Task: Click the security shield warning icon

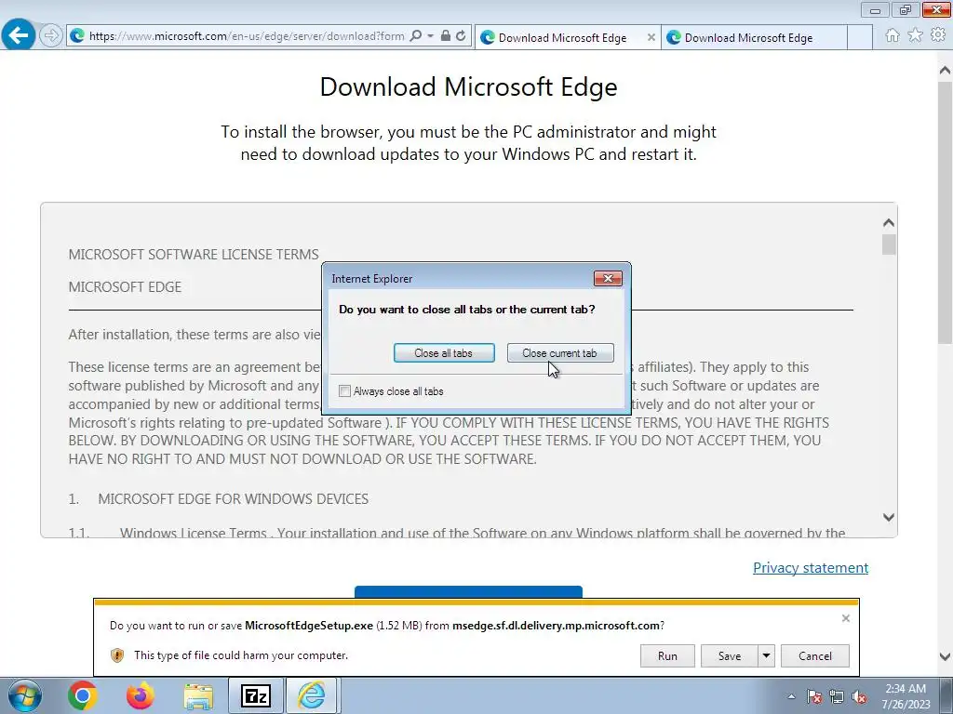Action: pos(117,655)
